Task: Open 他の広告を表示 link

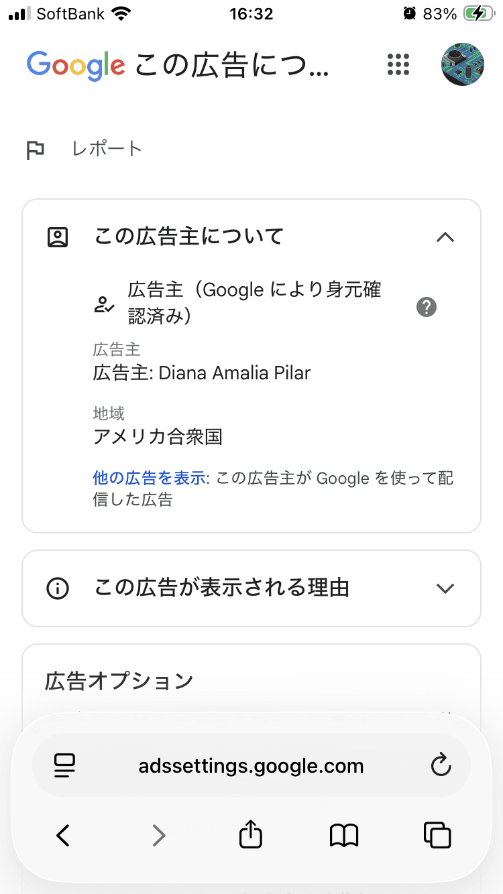Action: 149,478
